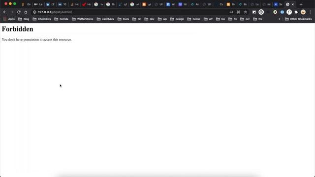Open the ocr bookmarks folder
The image size is (315, 177).
click(x=245, y=19)
